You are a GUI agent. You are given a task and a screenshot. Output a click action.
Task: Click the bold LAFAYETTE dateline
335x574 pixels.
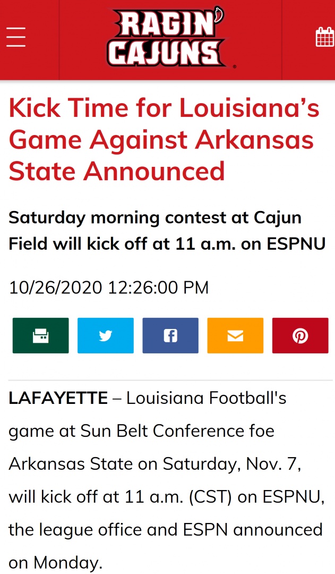pos(58,398)
